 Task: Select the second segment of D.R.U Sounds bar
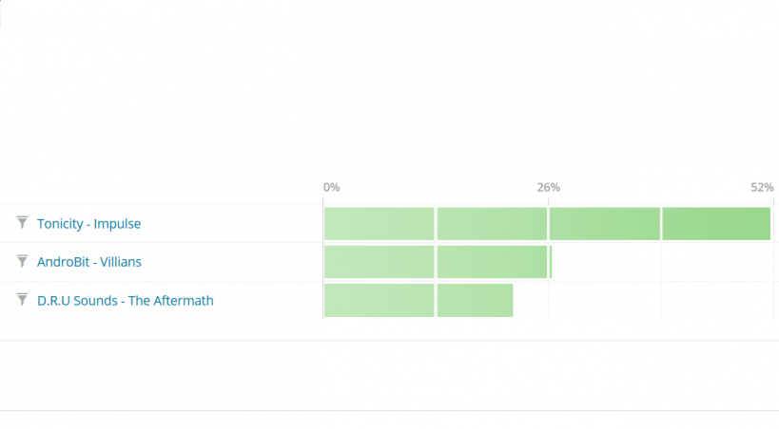pos(475,300)
